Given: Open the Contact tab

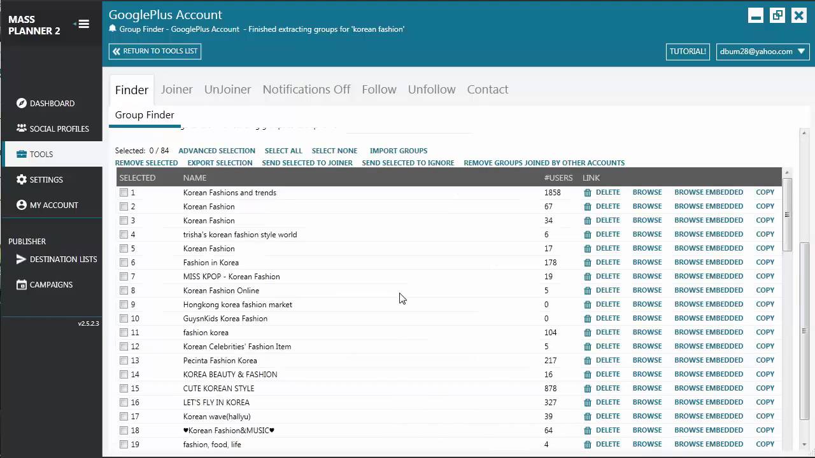Looking at the screenshot, I should (488, 90).
